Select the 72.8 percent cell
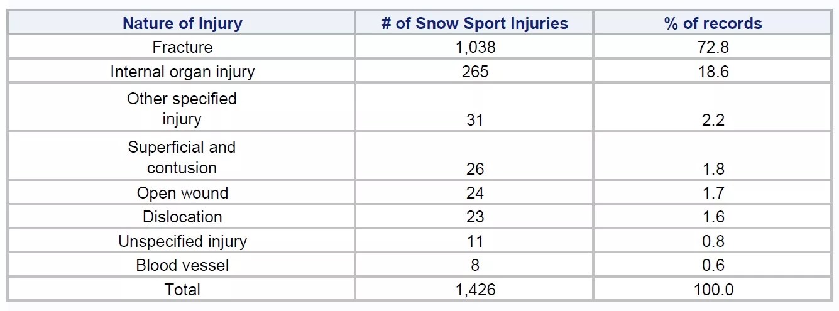 pos(713,47)
